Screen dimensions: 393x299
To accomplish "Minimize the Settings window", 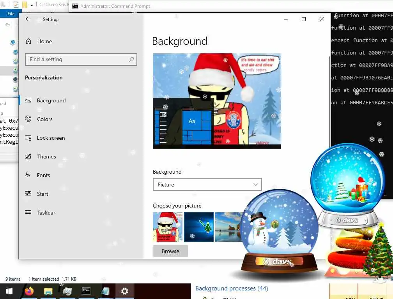I will (286, 19).
